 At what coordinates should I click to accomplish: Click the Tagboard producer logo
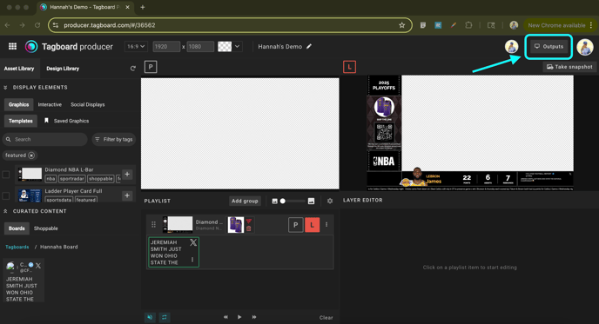coord(69,47)
